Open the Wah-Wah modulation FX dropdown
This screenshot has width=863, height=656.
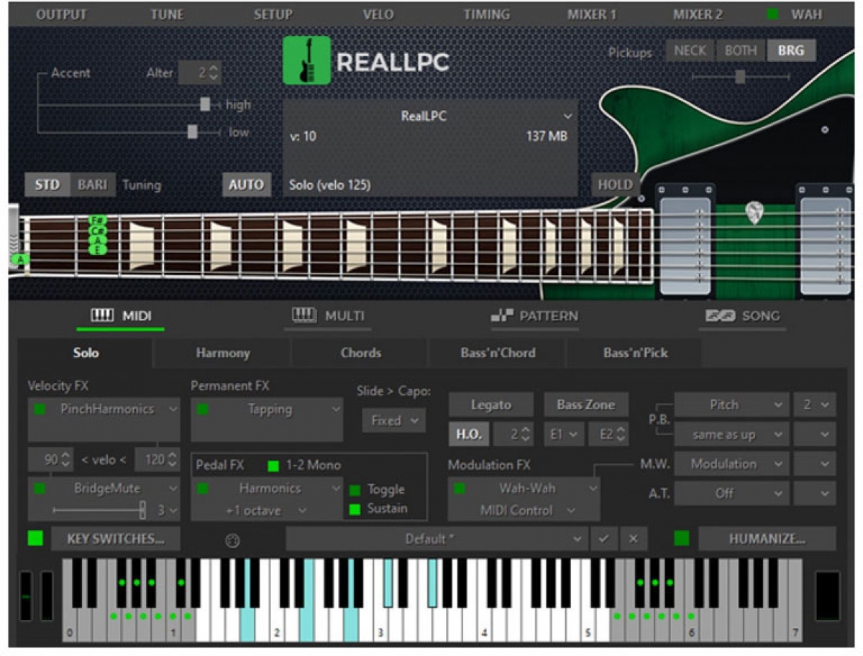point(524,489)
